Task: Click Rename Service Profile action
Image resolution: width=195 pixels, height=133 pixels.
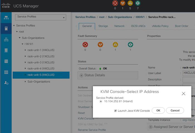Action: (92, 130)
